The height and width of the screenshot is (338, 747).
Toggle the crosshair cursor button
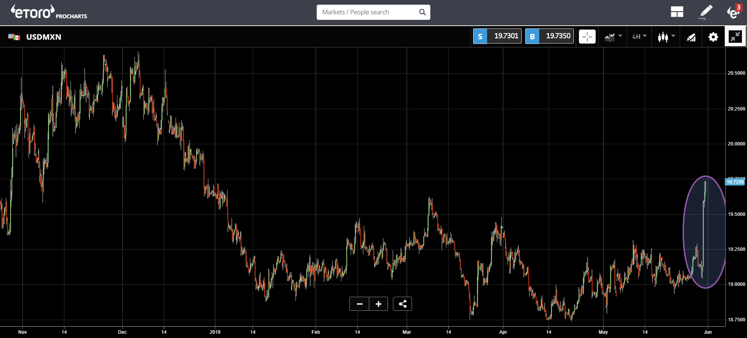(587, 37)
